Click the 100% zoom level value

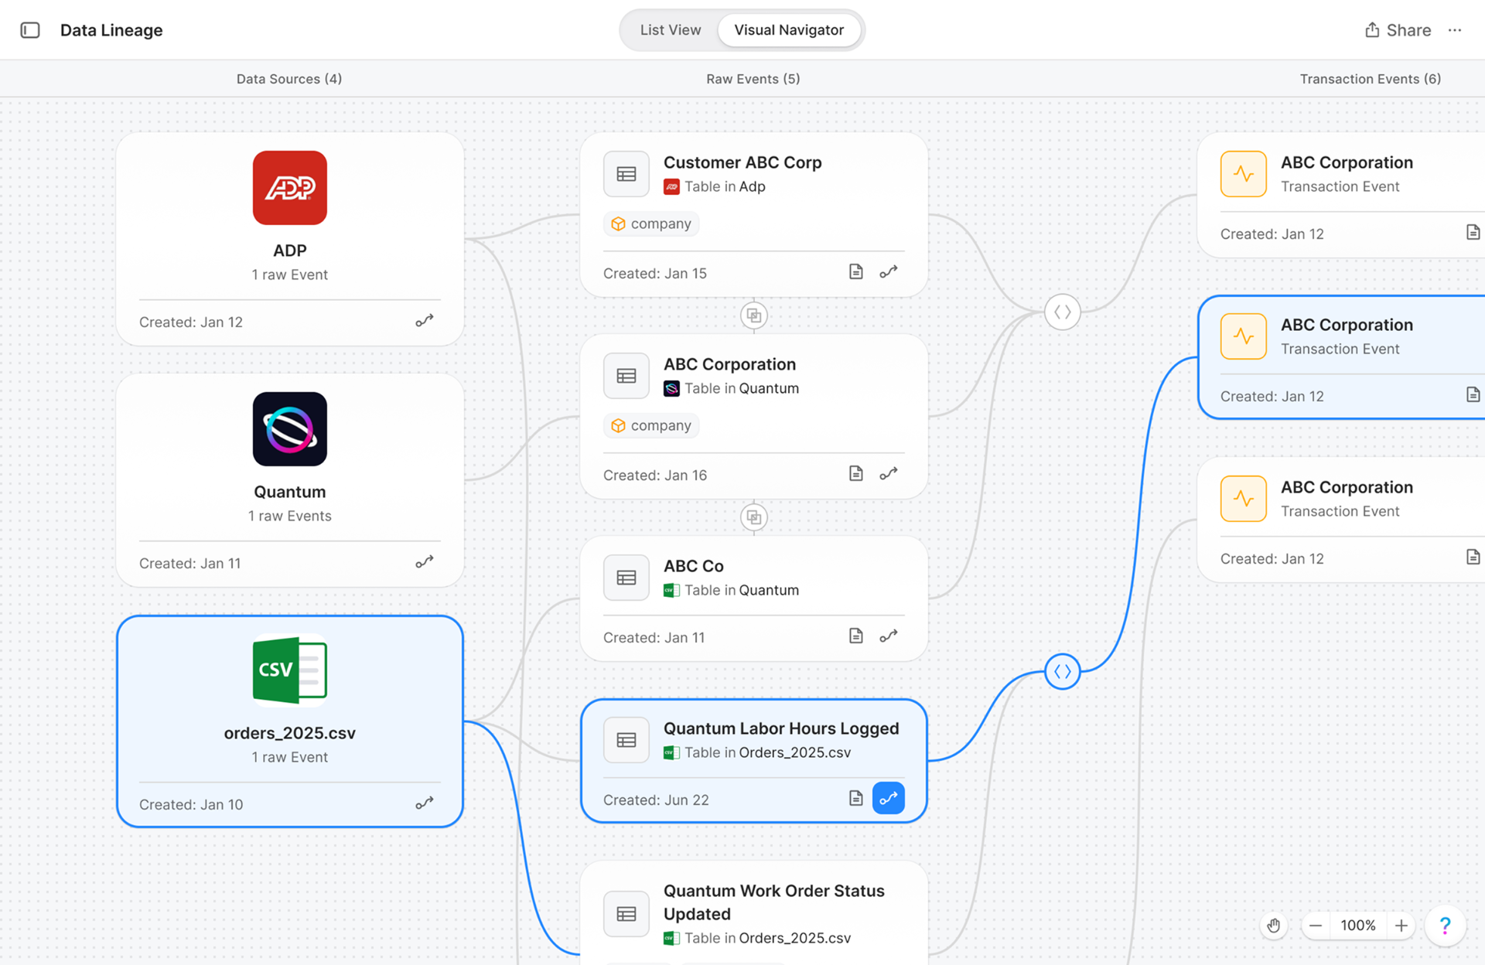point(1358,926)
